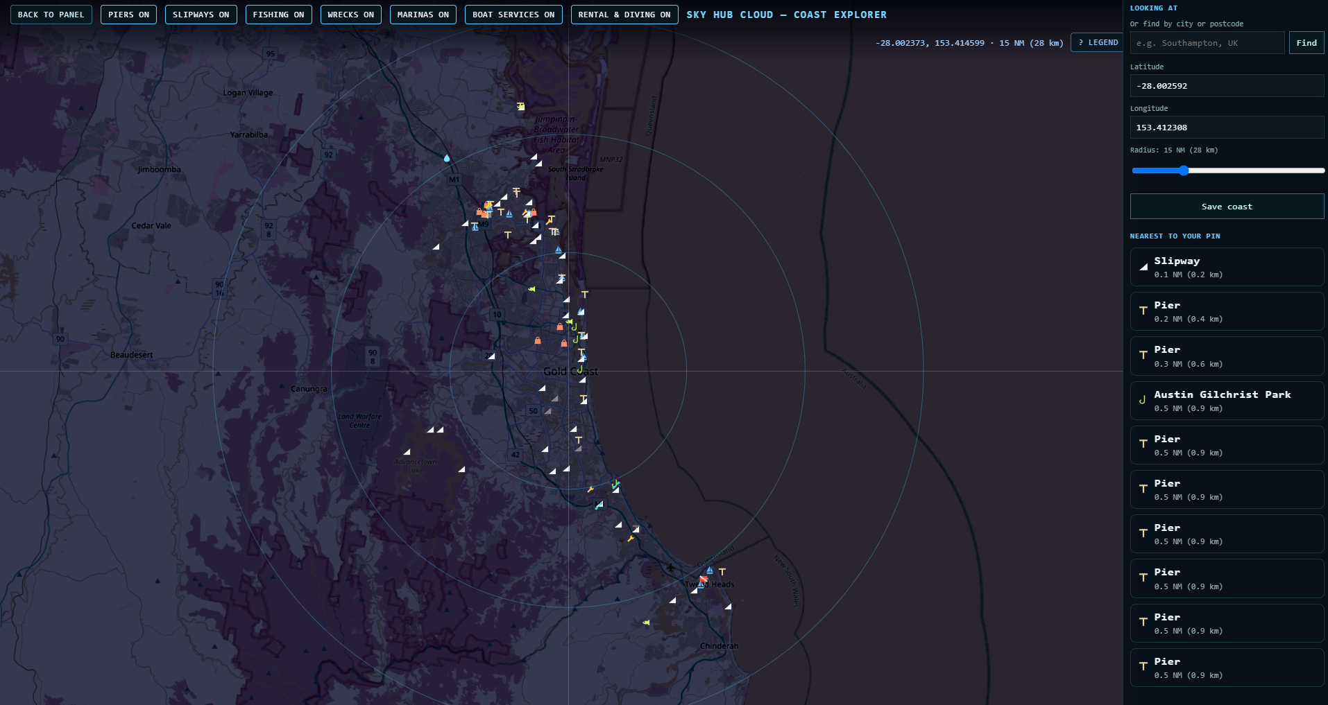This screenshot has height=705, width=1328.
Task: Click the Latitude input field
Action: [1227, 86]
